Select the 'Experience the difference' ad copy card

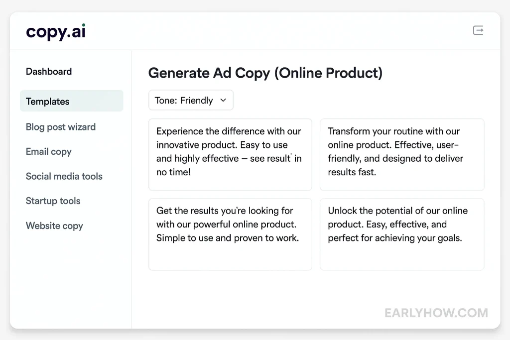(x=230, y=154)
